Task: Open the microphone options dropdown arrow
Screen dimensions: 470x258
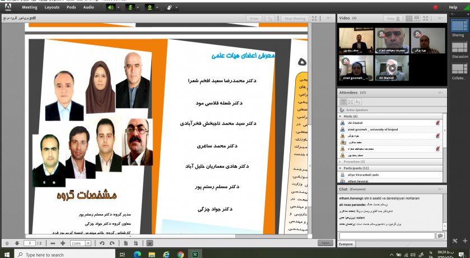Action: [x=138, y=7]
